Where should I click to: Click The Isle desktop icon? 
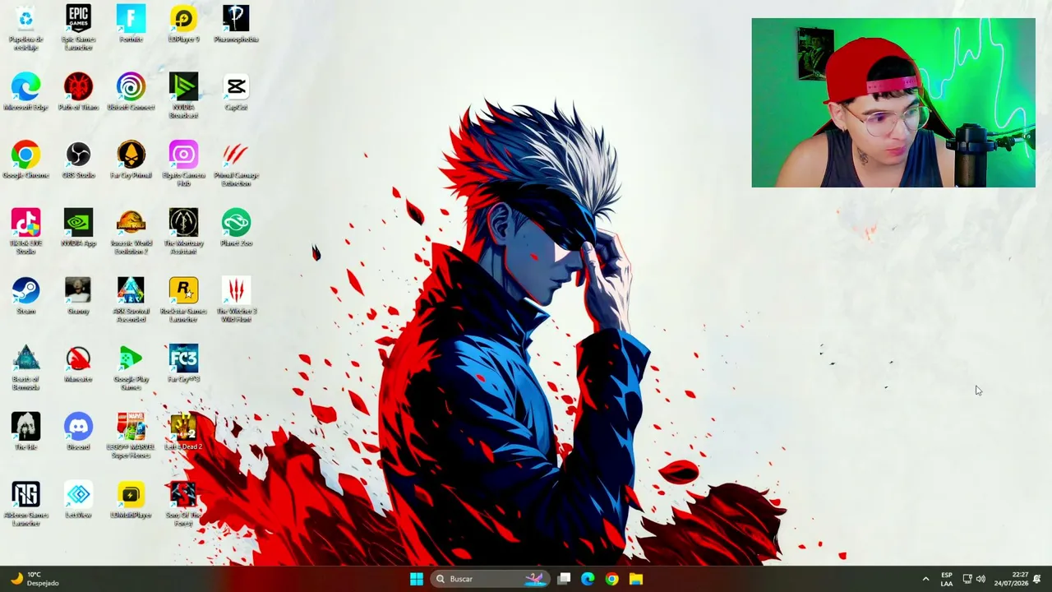coord(25,432)
